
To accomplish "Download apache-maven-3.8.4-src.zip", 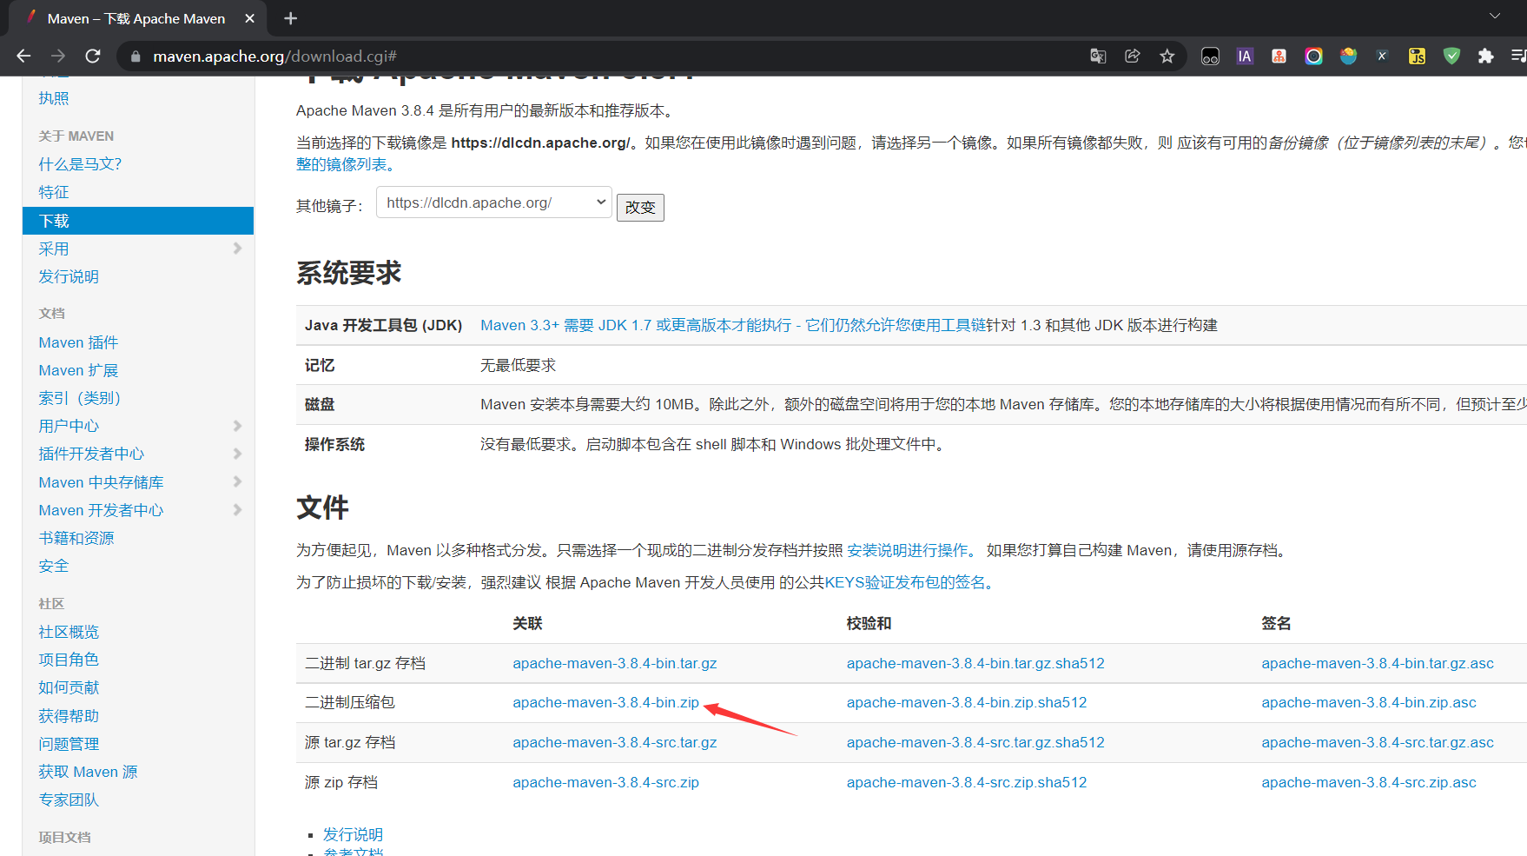I will [605, 782].
